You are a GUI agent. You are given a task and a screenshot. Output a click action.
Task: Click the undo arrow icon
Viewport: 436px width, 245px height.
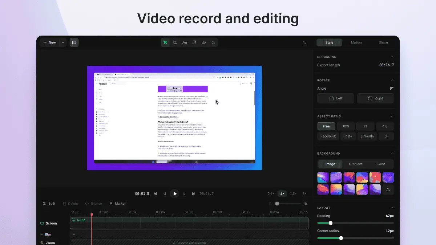[305, 42]
